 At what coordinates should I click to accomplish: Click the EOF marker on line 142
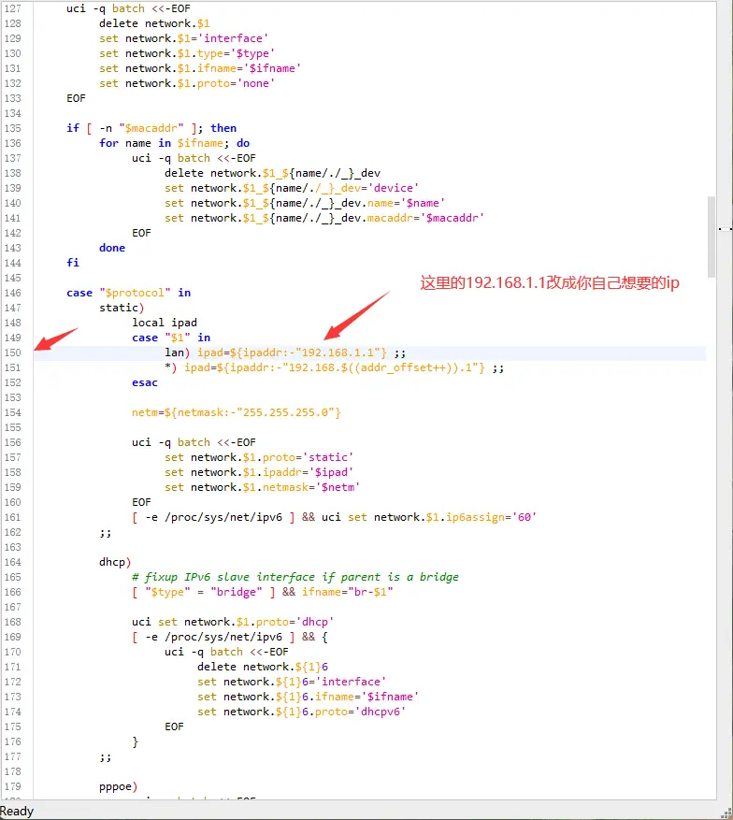[x=141, y=233]
